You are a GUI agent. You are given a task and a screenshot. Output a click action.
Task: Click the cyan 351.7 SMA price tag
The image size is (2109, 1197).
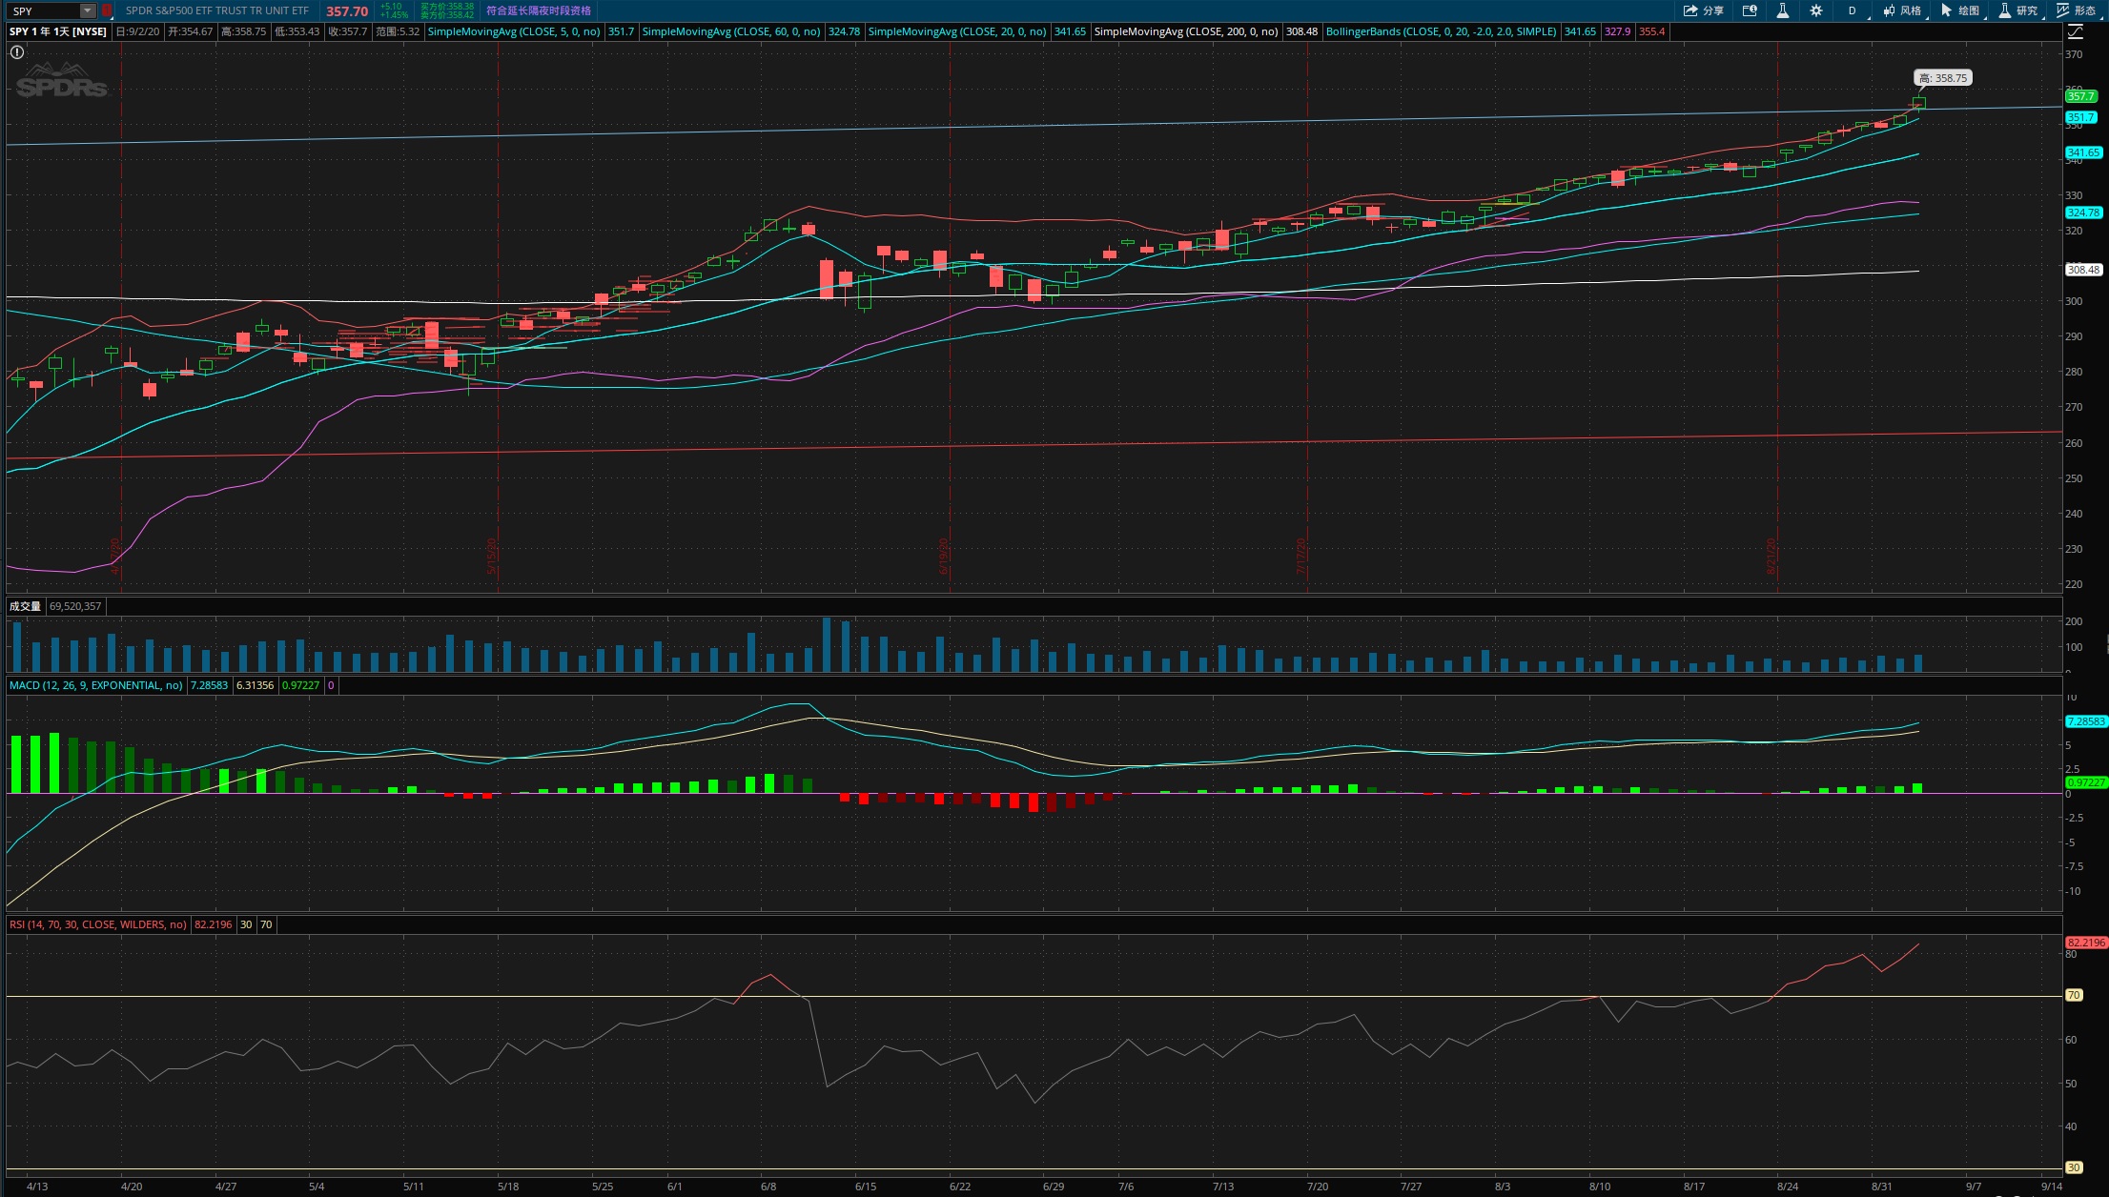2080,117
